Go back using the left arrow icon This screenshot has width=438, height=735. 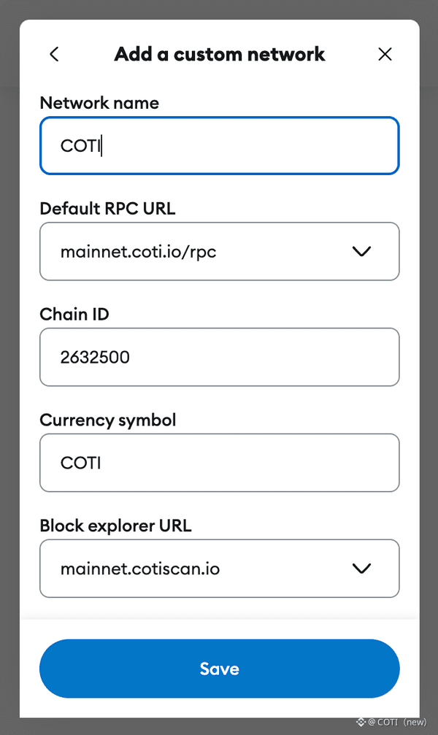(x=54, y=54)
